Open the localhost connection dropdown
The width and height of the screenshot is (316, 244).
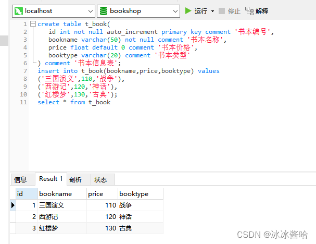point(91,11)
